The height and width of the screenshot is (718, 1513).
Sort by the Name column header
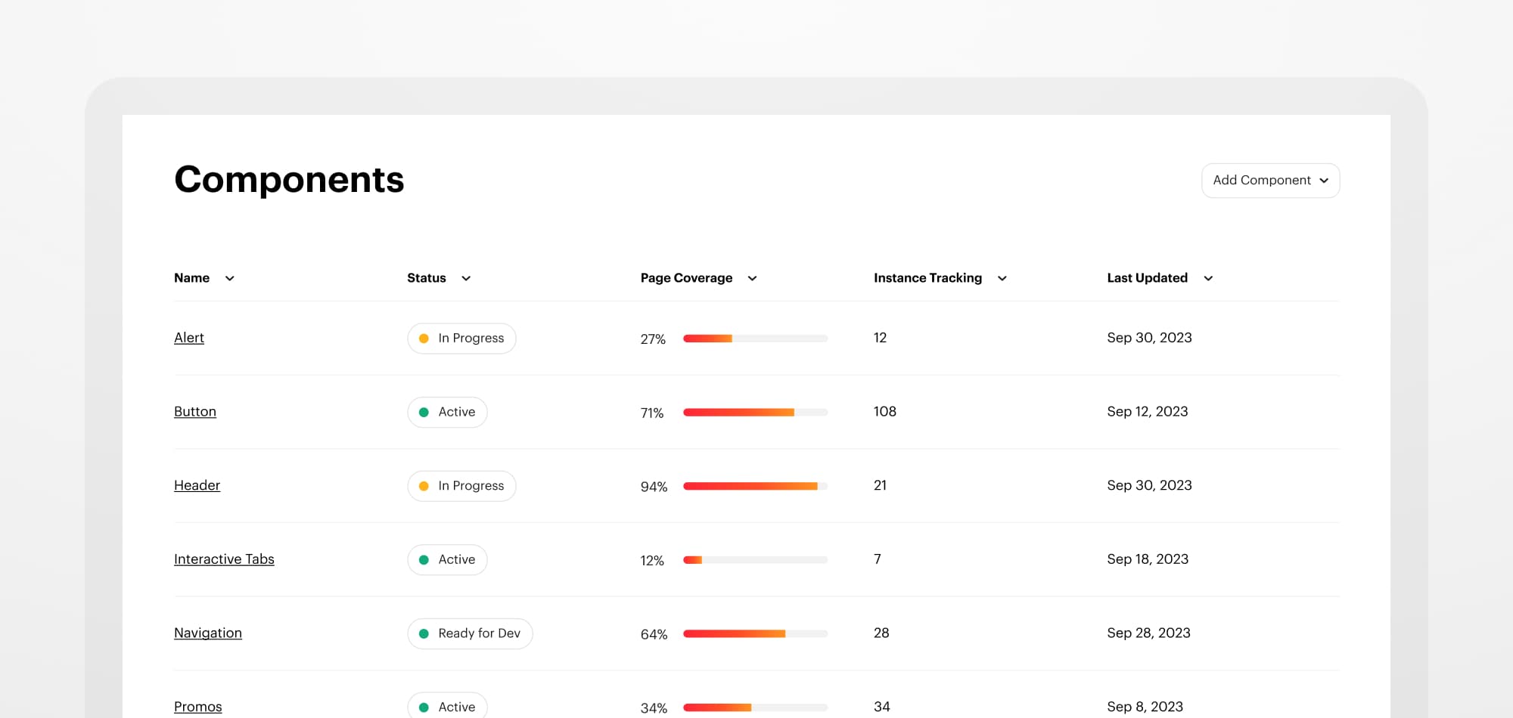(204, 278)
